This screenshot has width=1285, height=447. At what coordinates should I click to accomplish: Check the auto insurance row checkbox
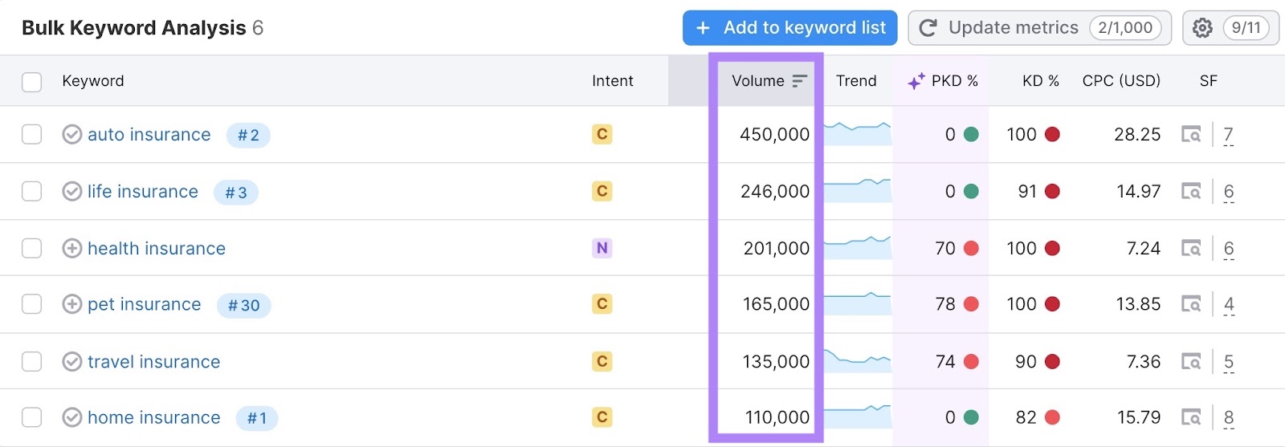[32, 135]
